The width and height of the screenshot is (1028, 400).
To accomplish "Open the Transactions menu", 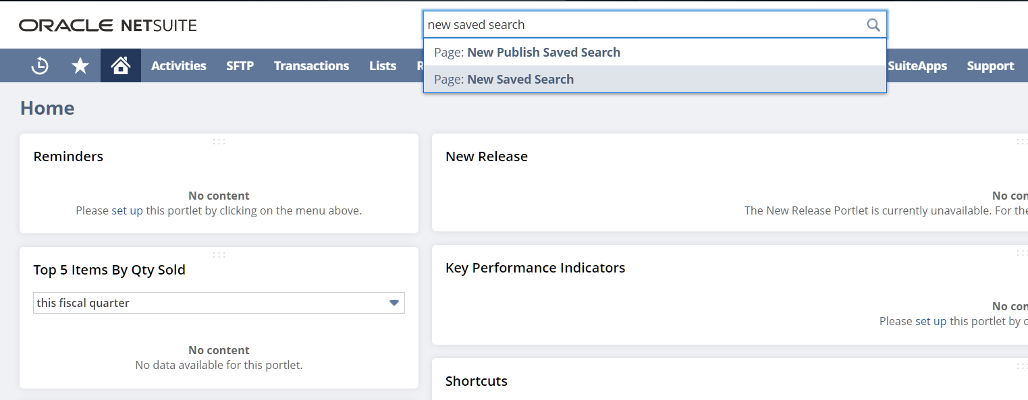I will (x=311, y=65).
